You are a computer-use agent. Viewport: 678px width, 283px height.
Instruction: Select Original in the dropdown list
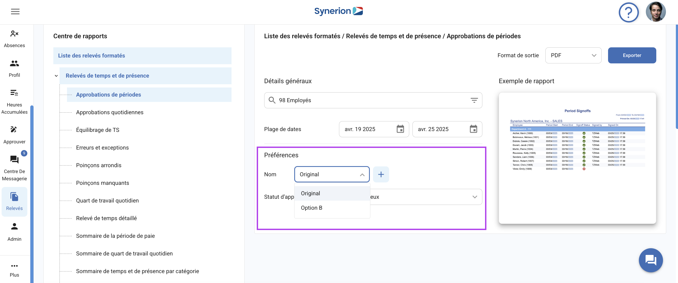tap(310, 193)
